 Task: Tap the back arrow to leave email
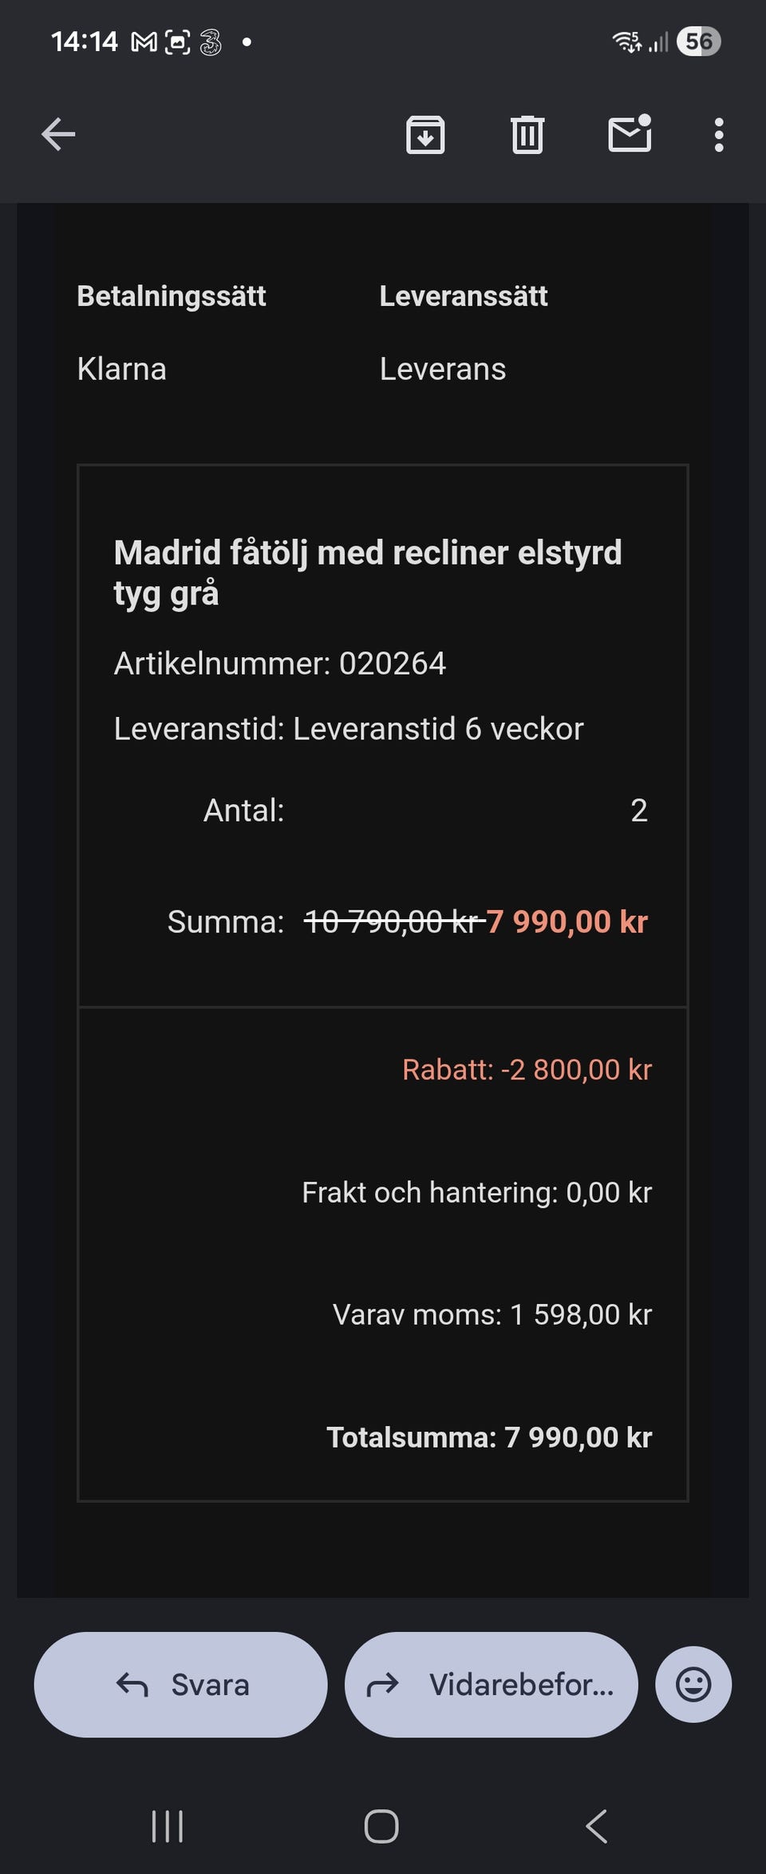click(x=58, y=134)
